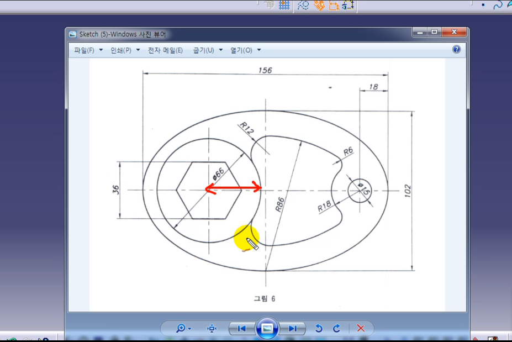Screen dimensions: 512x342
Task: Open the Photo Viewer help icon
Action: (x=456, y=50)
